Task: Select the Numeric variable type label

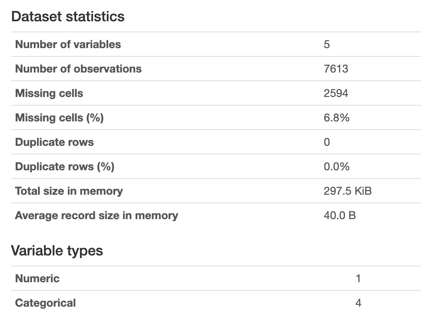Action: (x=37, y=278)
